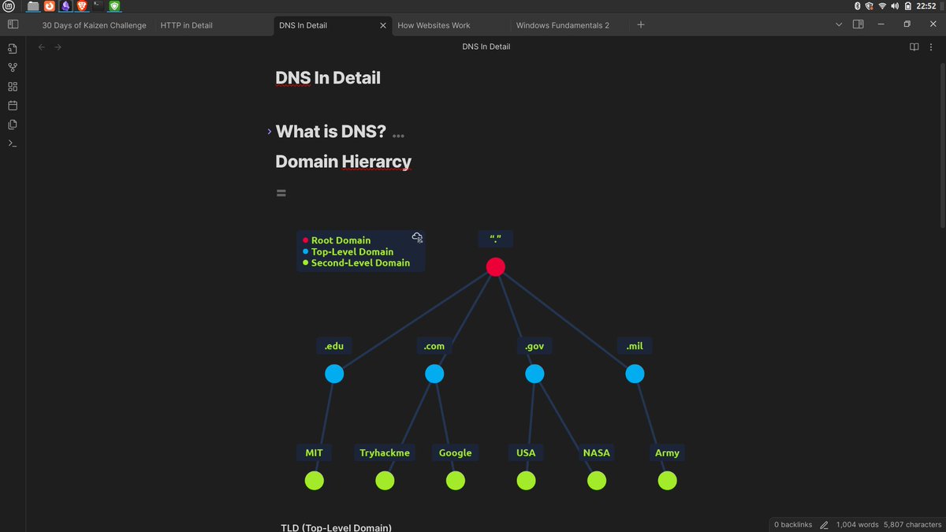Screen dimensions: 946x532
Task: Select the DNS In Detail tab
Action: 303,25
